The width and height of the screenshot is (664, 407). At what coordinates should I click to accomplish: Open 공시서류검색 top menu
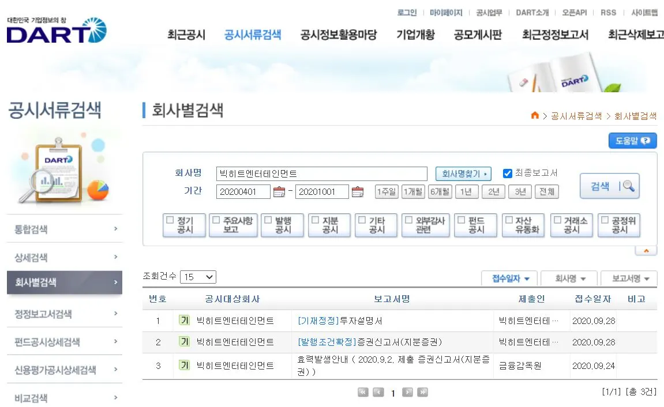coord(253,35)
